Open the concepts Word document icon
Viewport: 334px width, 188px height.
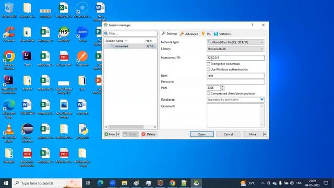pos(82,107)
